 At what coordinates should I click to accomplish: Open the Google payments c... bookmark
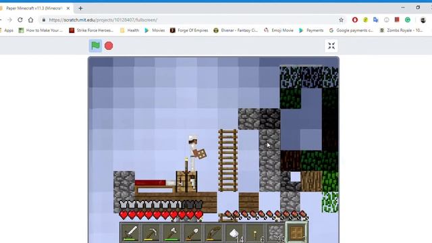351,30
